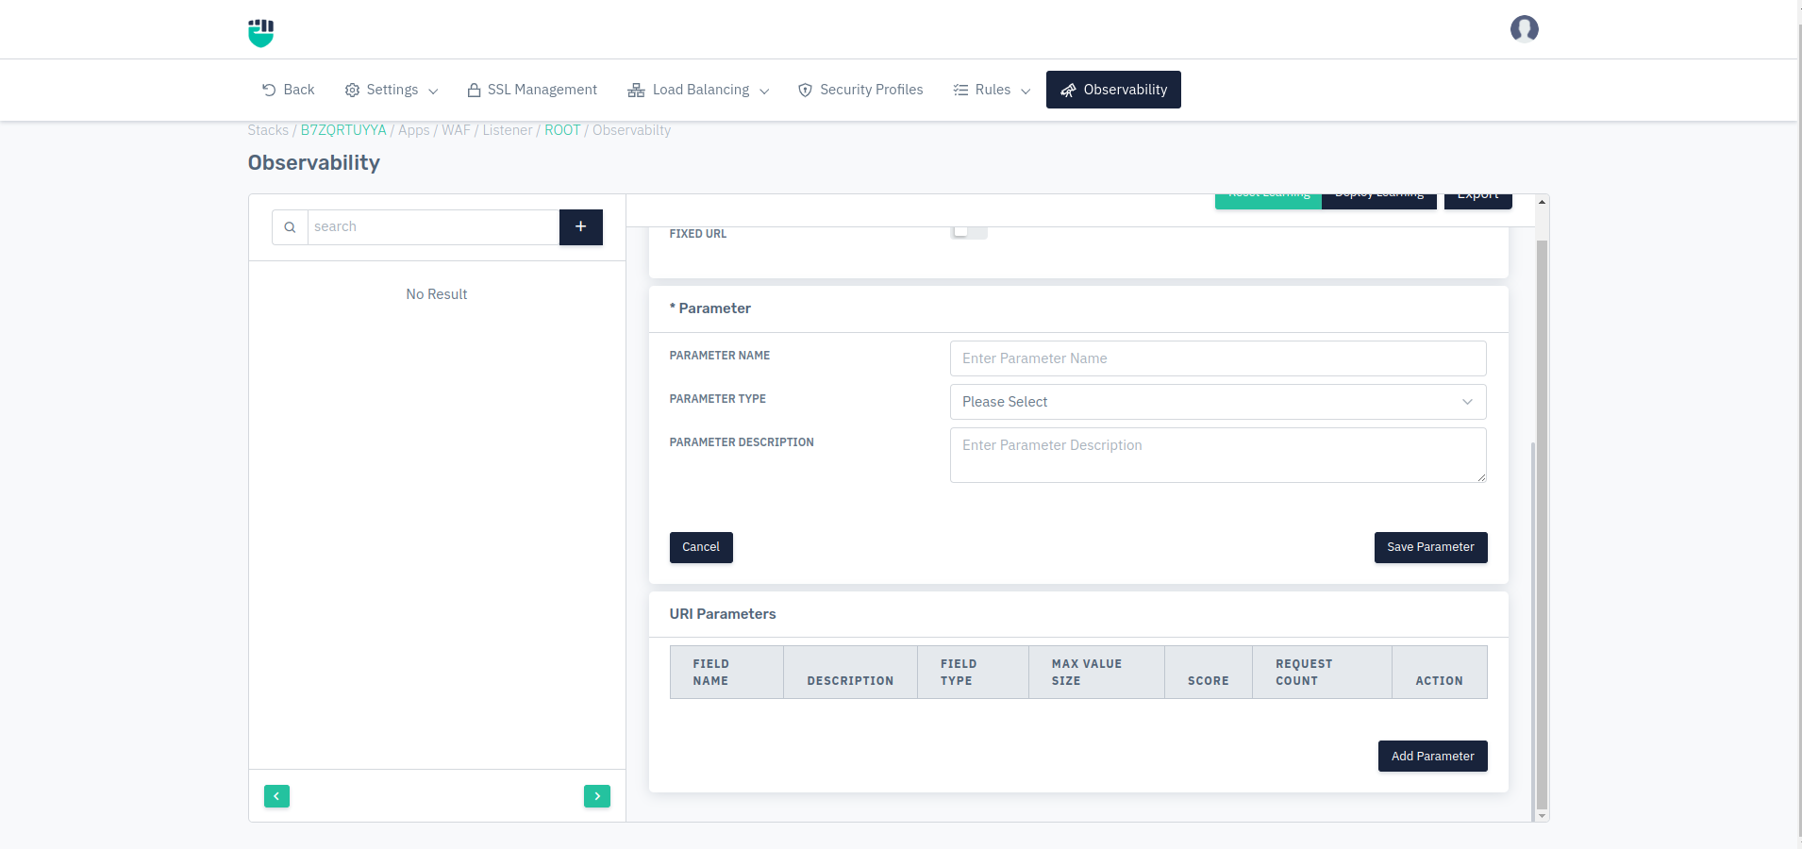Click the Settings gear icon
The image size is (1802, 849).
pos(352,90)
